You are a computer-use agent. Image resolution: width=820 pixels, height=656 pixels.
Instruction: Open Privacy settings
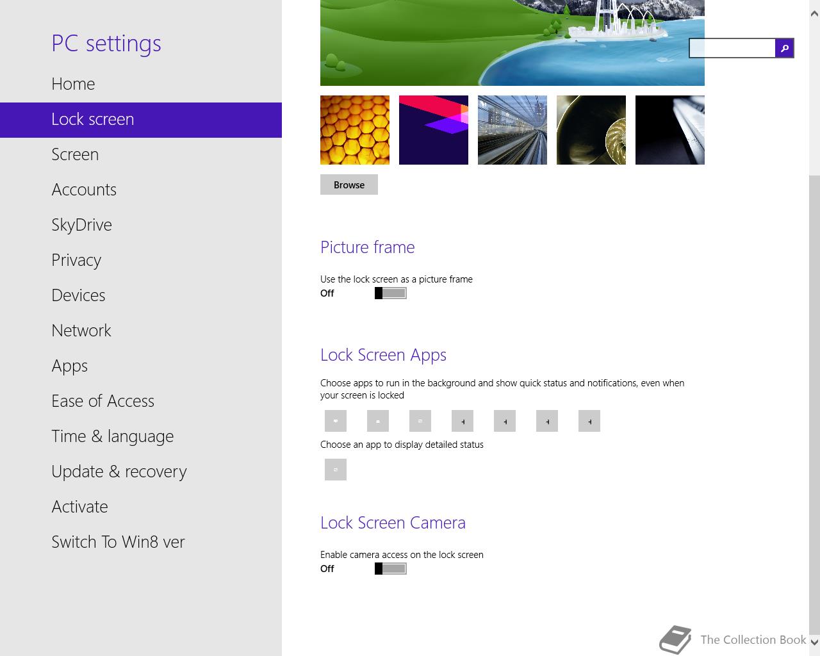141,261
